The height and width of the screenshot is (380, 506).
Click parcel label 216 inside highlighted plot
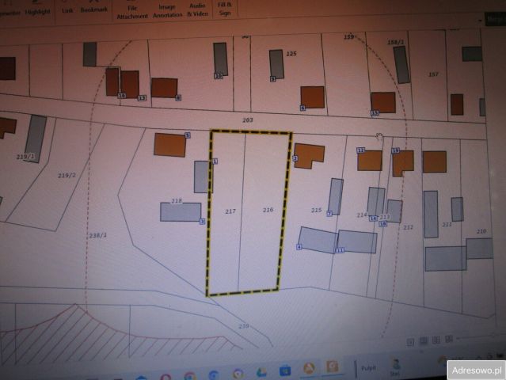[x=268, y=210]
